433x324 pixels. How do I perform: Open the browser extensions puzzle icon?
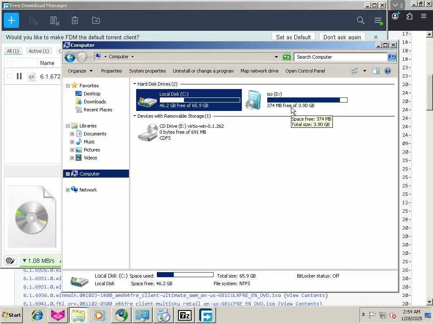pos(409,16)
